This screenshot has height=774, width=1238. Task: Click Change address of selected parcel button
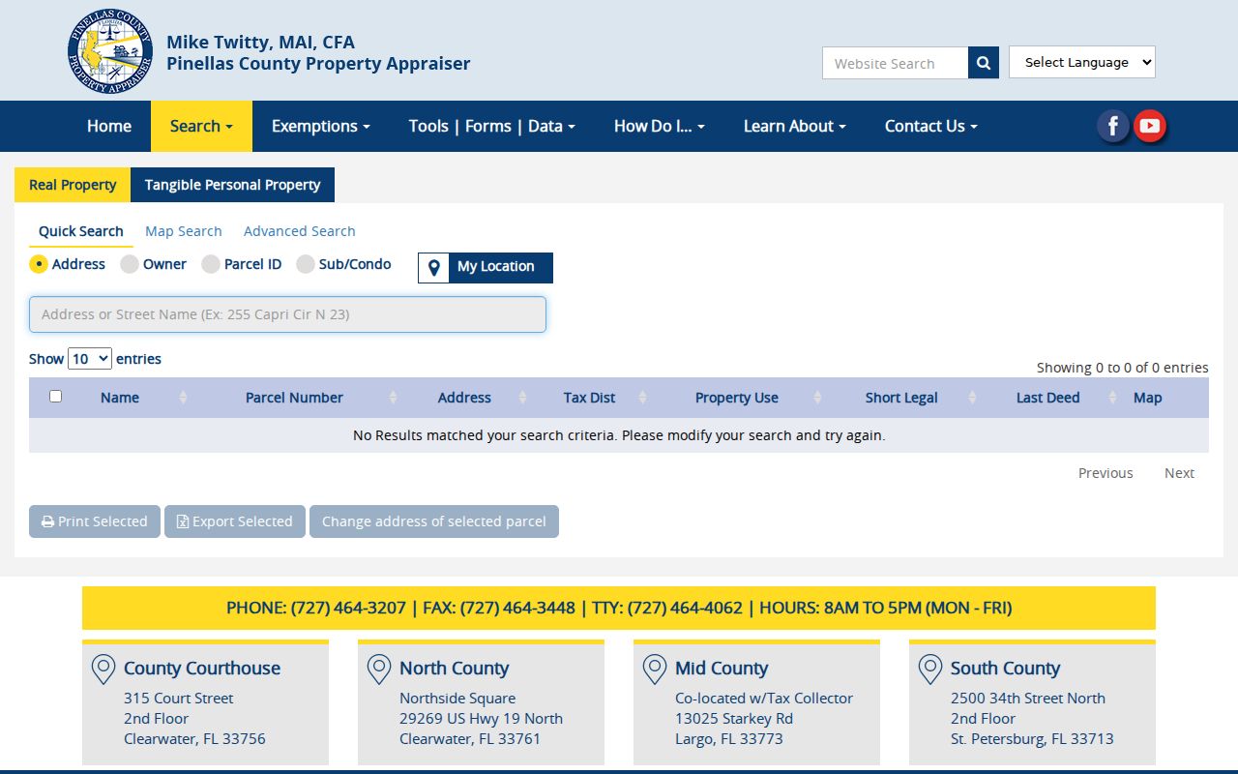pos(434,521)
